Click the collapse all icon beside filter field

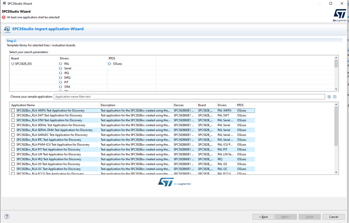click(x=335, y=97)
